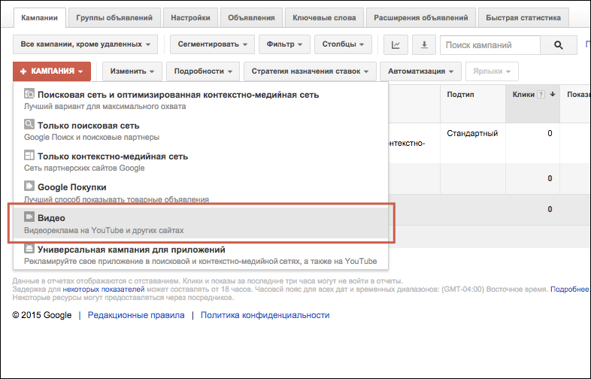
Task: Click the red + КАМПАНИЯ button
Action: coord(52,71)
